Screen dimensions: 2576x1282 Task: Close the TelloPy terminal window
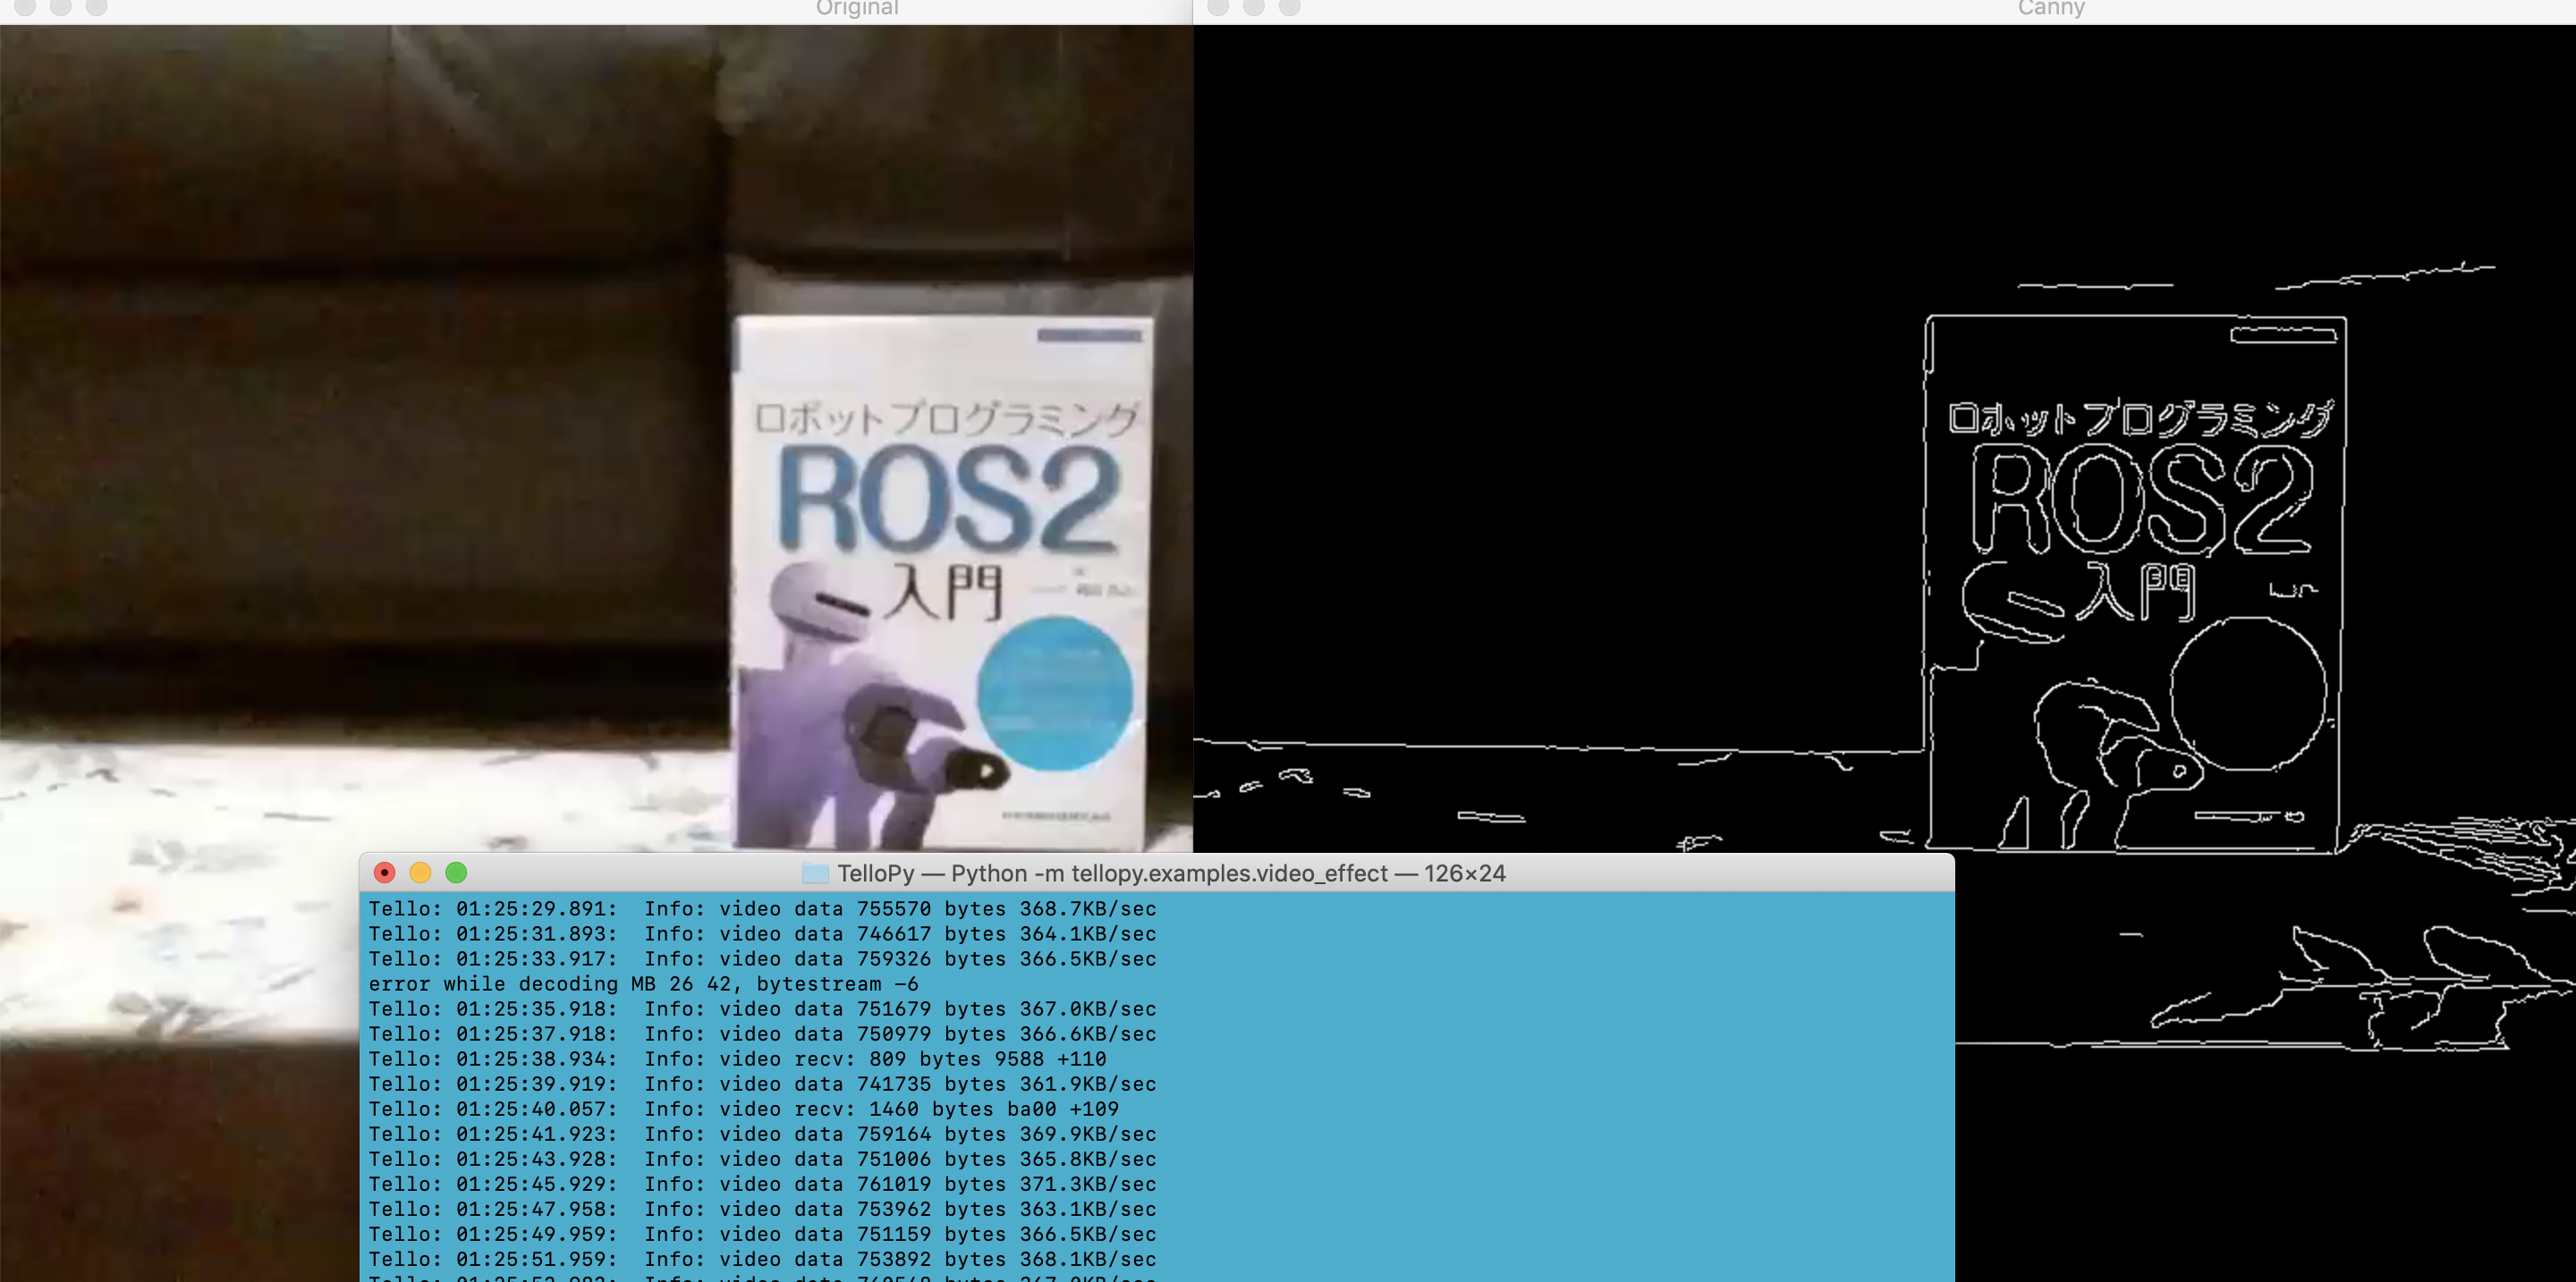tap(384, 873)
